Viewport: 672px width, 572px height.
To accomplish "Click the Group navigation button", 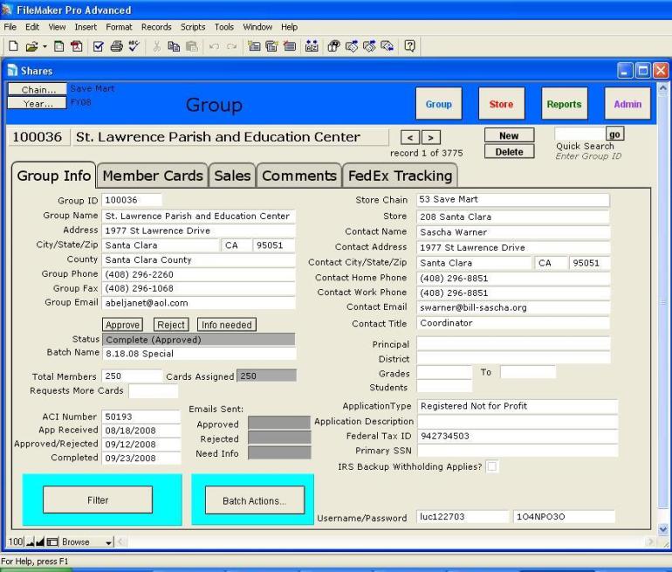I will 439,104.
